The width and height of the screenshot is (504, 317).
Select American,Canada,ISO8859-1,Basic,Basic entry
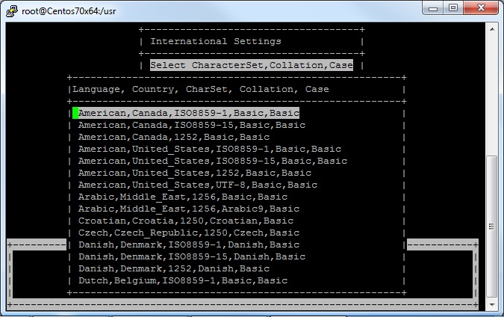(188, 114)
